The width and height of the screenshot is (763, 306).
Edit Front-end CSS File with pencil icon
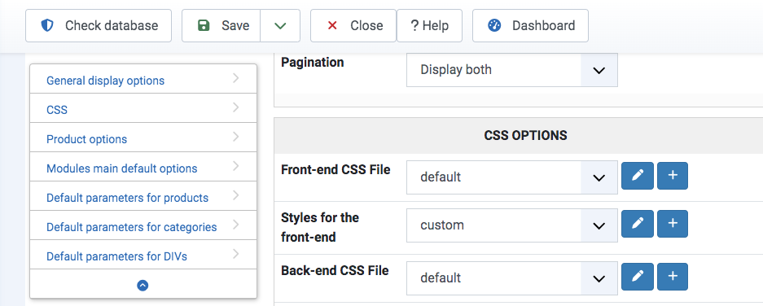(638, 176)
